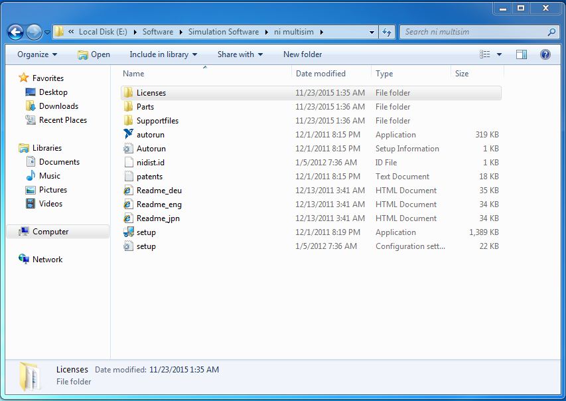Screen dimensions: 566x401
Task: Select the Parts folder icon
Action: (x=128, y=107)
